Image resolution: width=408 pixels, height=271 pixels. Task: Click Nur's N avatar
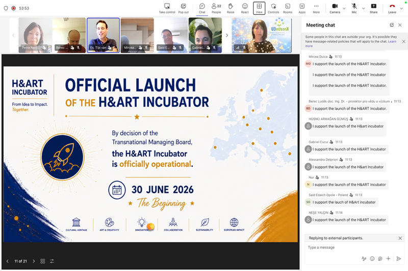click(308, 185)
